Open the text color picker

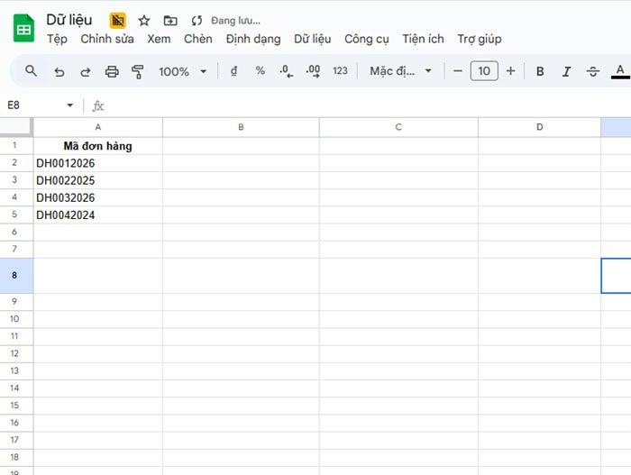[619, 71]
